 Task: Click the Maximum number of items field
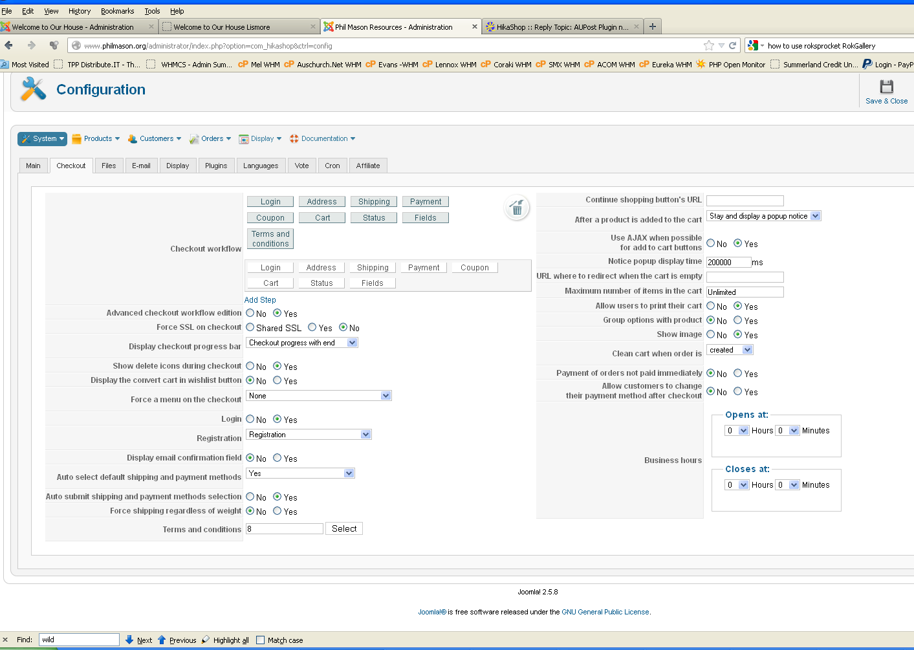745,292
